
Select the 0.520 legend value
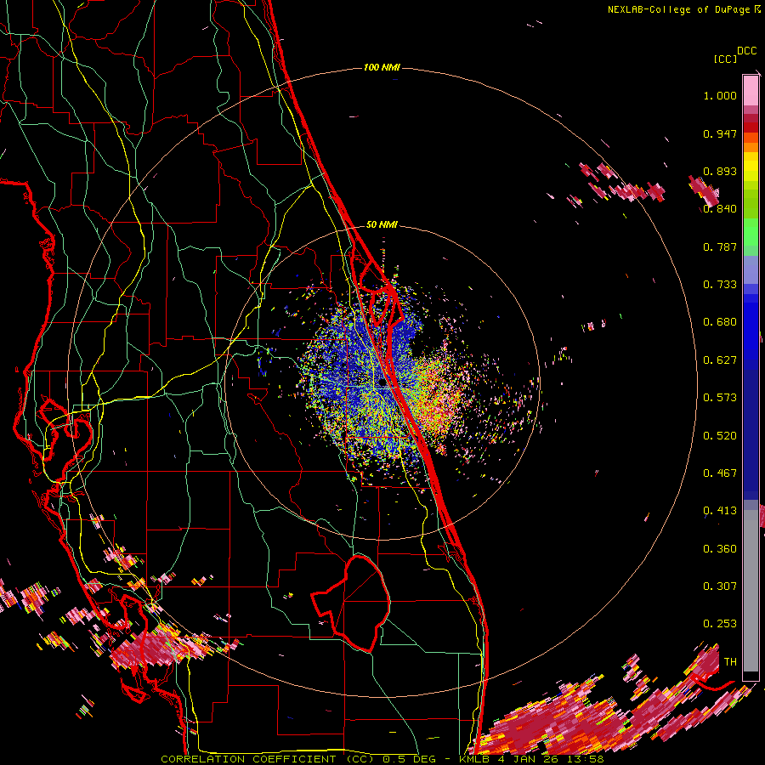click(x=720, y=436)
